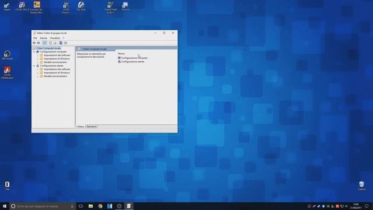Click the CPUID CPU-Z desktop shortcut
Viewport: 373px width, 210px height.
pos(22,6)
